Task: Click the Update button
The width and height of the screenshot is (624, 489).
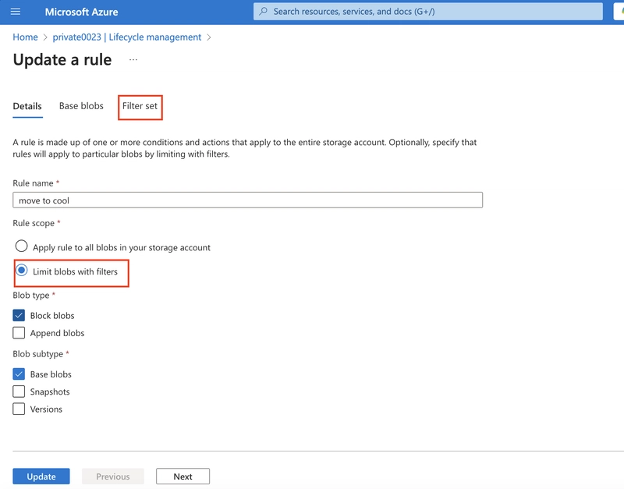Action: (41, 477)
